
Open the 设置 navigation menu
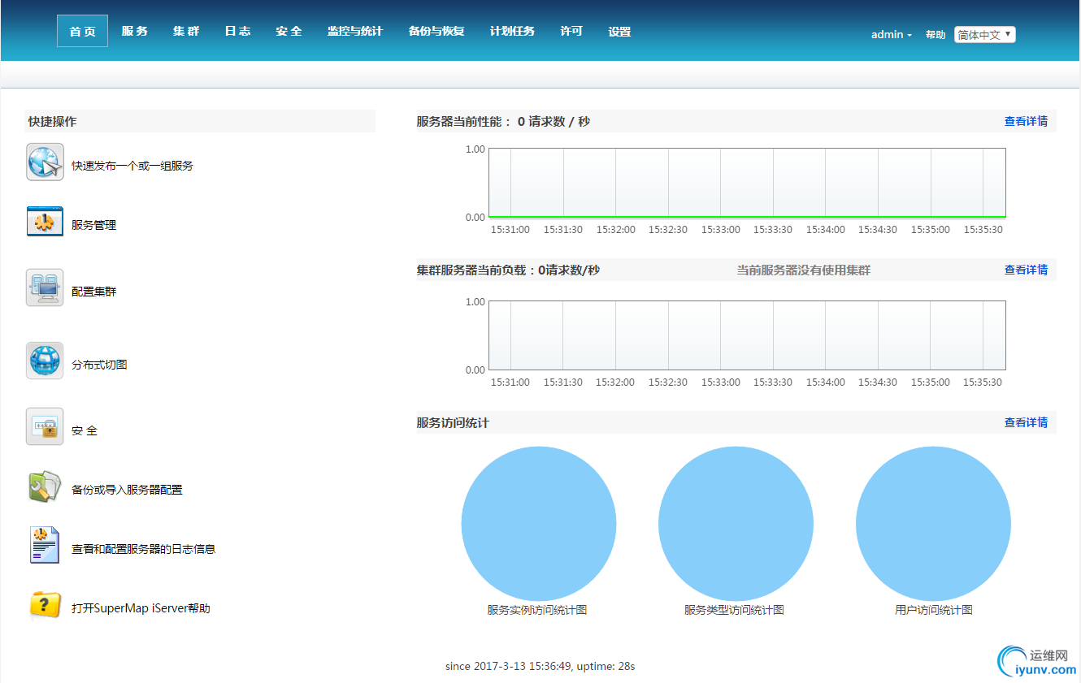tap(619, 31)
